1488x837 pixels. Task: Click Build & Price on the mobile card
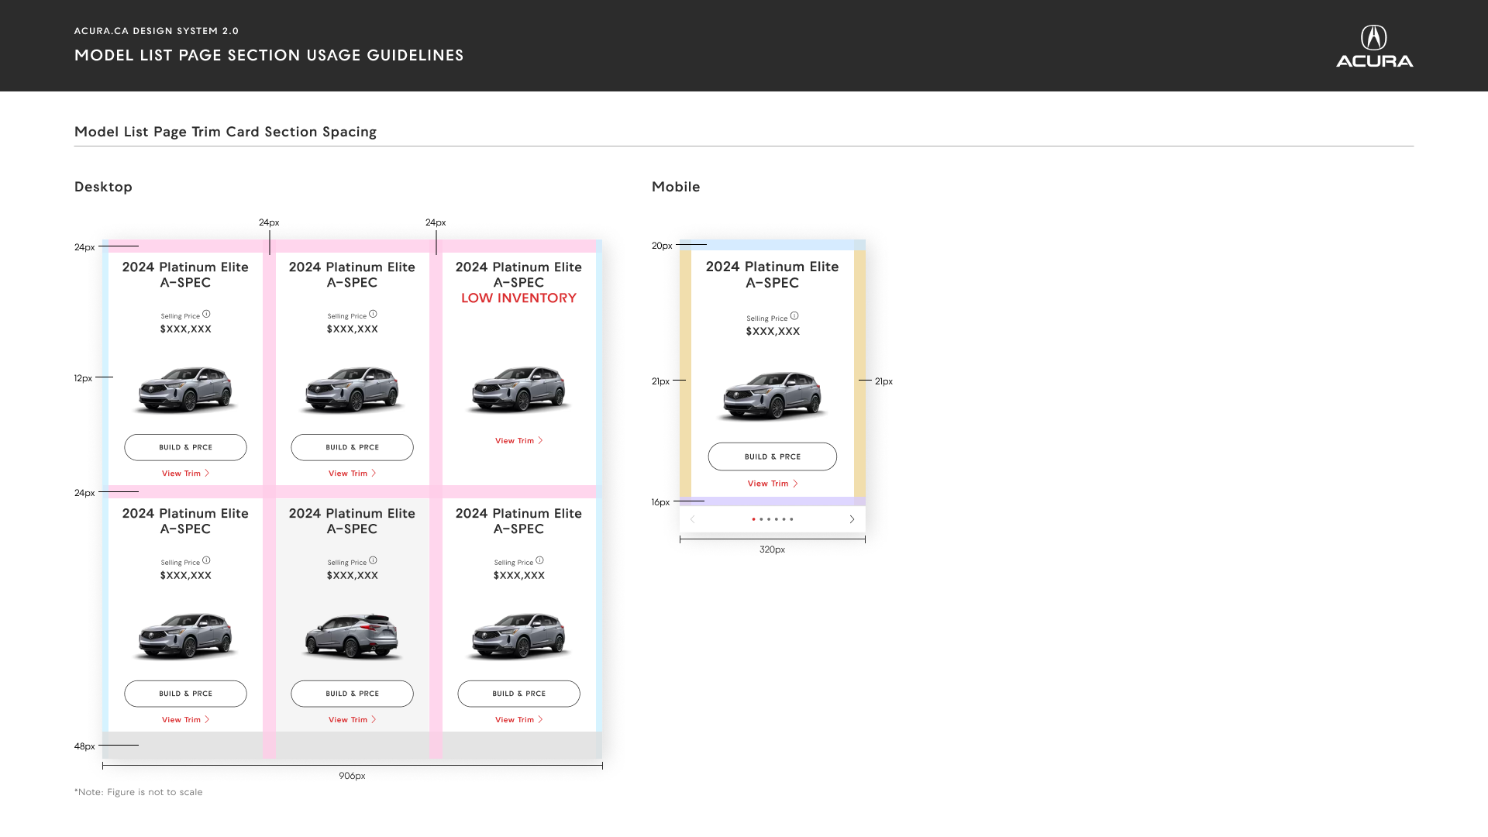point(773,456)
